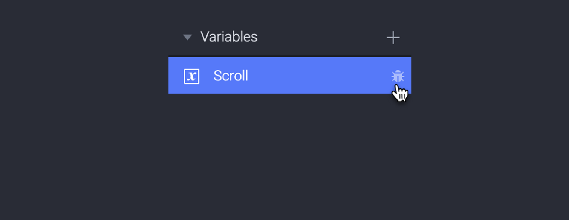Hit the disclosure arrow left of Variables

(x=187, y=37)
